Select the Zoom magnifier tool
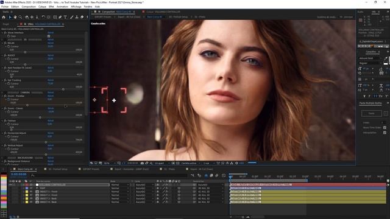This screenshot has width=390, height=219. 20,17
